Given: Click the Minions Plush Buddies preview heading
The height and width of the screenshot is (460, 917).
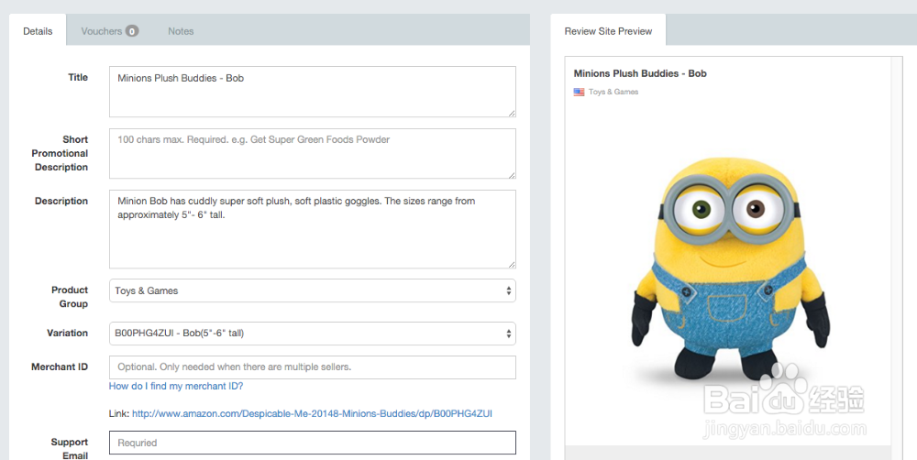Looking at the screenshot, I should 640,73.
